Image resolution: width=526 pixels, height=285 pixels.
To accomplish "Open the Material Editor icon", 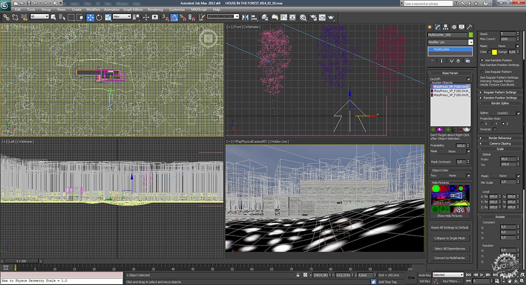I will [303, 17].
